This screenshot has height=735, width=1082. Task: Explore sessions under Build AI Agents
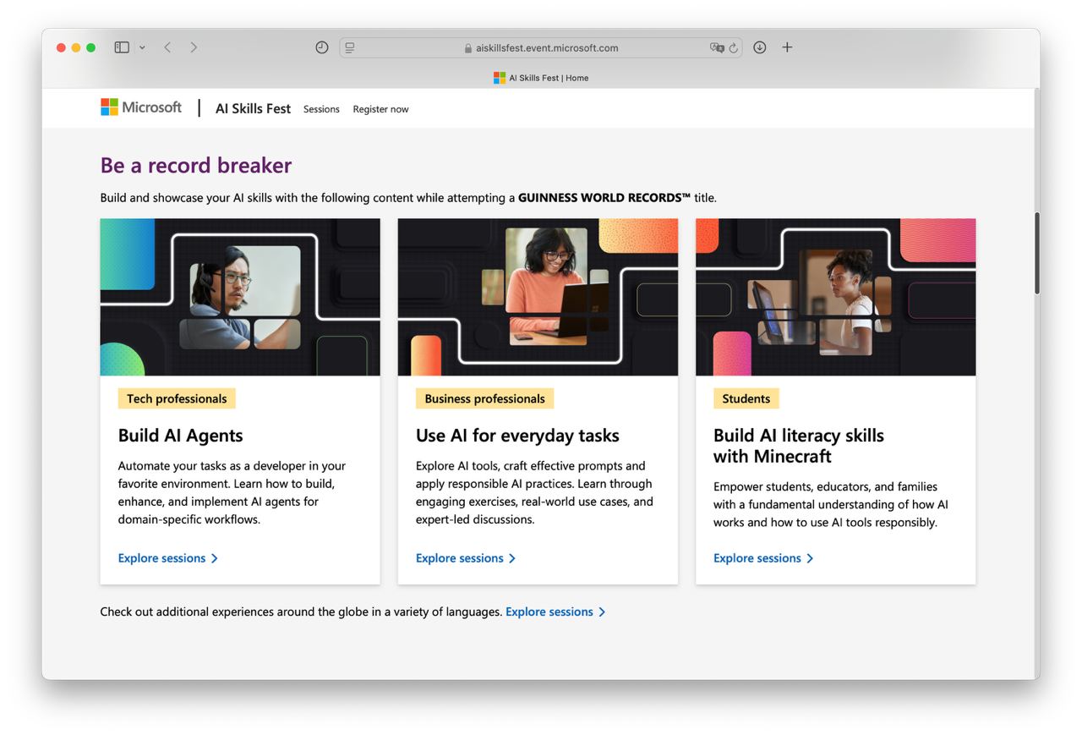(168, 558)
